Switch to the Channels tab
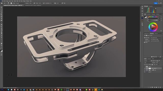This screenshot has height=91, width=163. (149, 59)
